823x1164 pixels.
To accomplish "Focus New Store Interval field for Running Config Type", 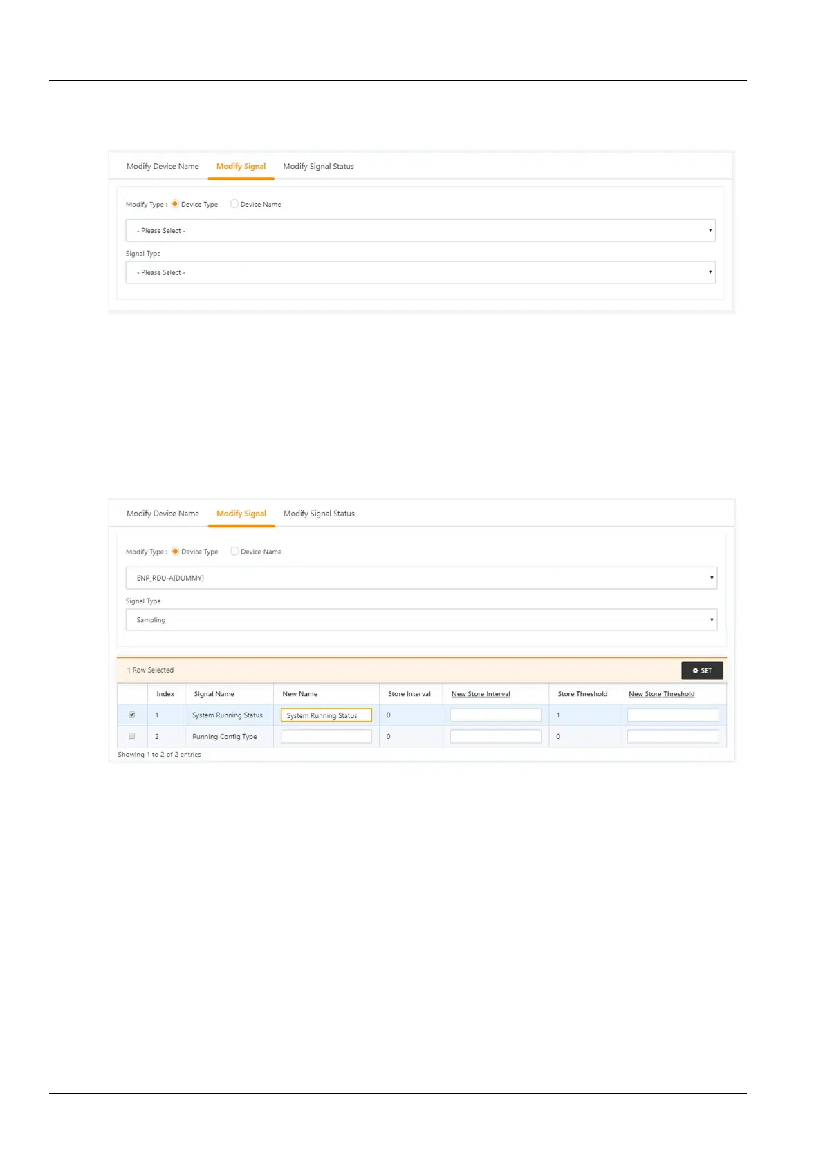I will 496,737.
